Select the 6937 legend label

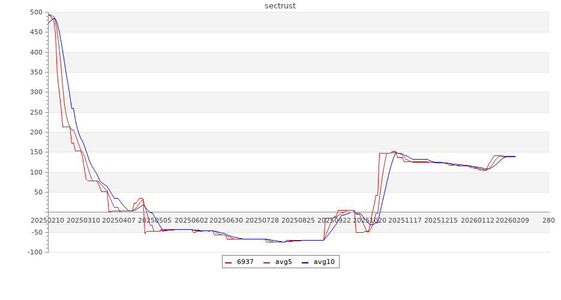[x=245, y=262]
